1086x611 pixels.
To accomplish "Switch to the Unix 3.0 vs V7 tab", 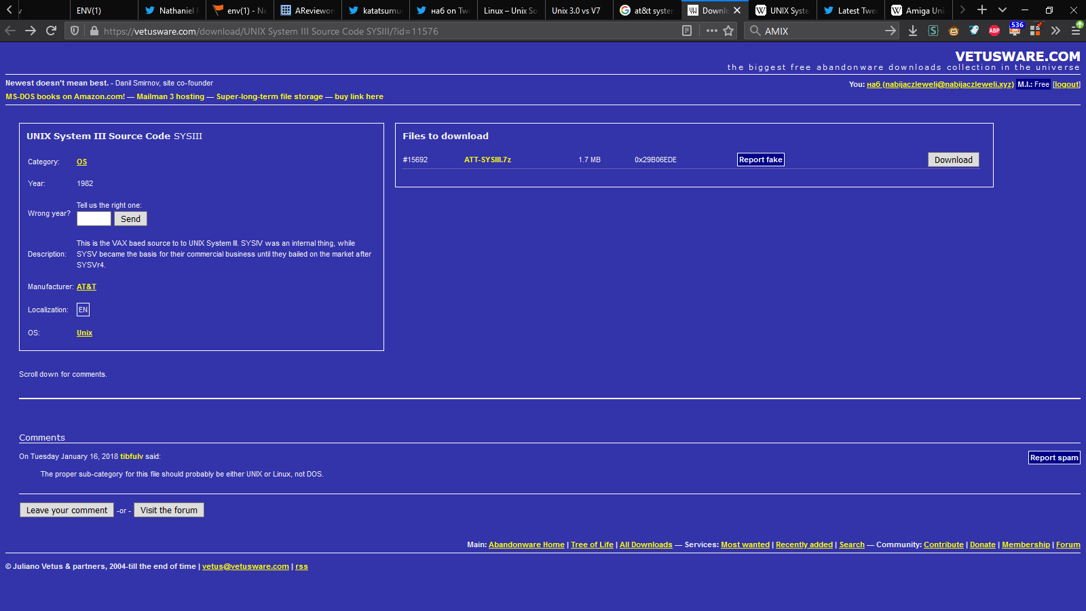I will point(578,10).
